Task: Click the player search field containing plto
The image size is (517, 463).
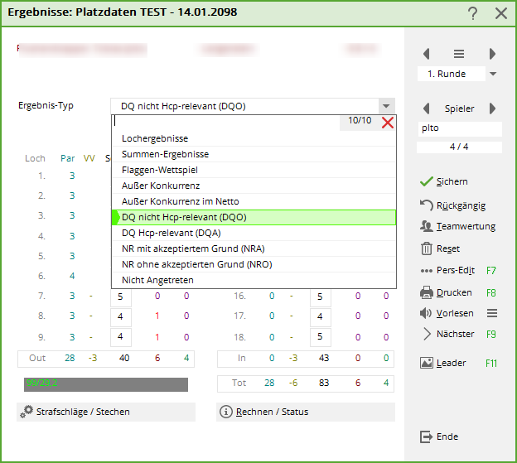Action: click(x=460, y=128)
